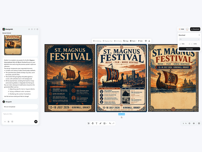Click the first round icon after the zoom percentage
The width and height of the screenshot is (202, 152).
[189, 123]
